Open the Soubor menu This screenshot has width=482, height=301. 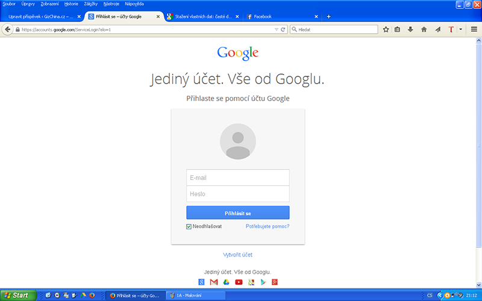click(x=9, y=4)
